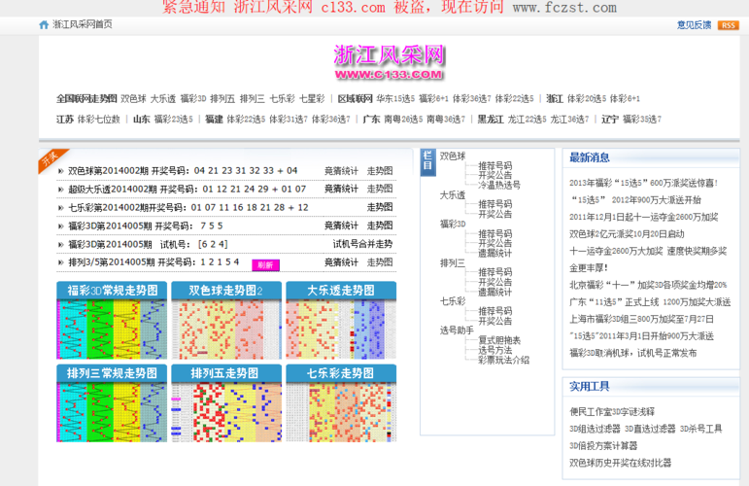Open 排列五 in top navigation
Screen dimensions: 749x486
pyautogui.click(x=222, y=99)
